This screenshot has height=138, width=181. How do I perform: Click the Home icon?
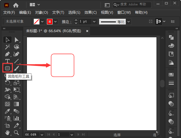(x=16, y=5)
